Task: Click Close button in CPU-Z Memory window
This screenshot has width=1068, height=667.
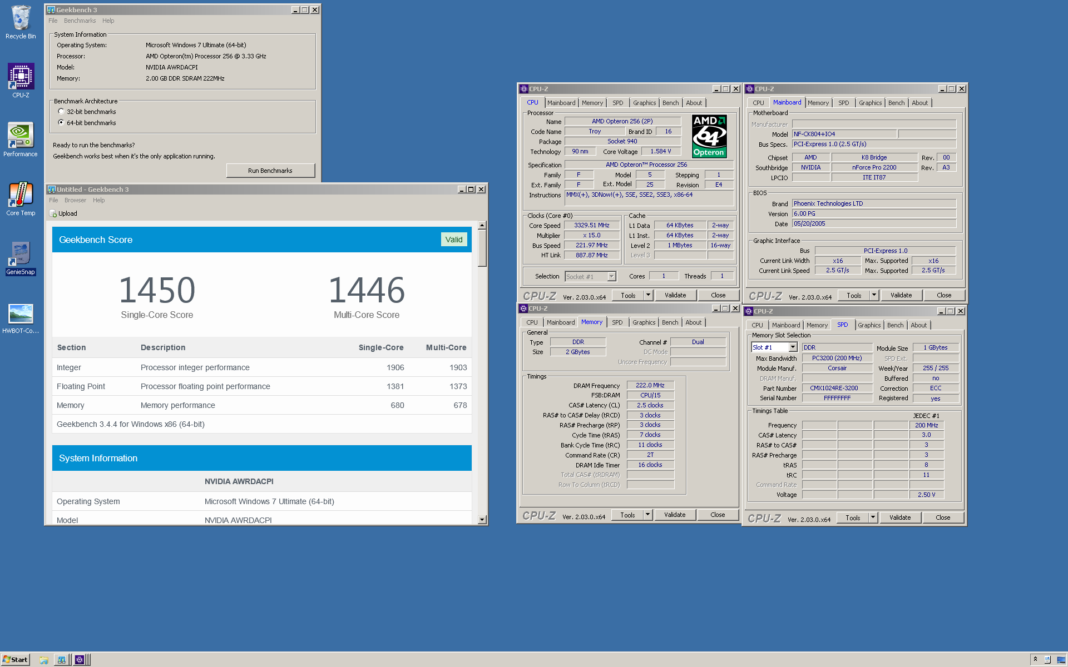Action: (x=718, y=515)
